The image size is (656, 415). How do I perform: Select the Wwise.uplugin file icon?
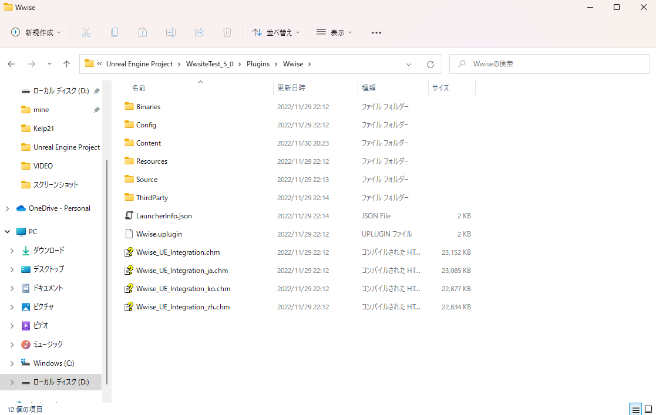[129, 234]
